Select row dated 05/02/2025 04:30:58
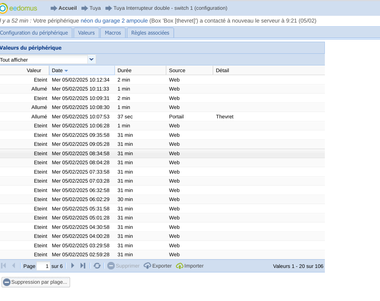The width and height of the screenshot is (380, 301). tap(162, 227)
